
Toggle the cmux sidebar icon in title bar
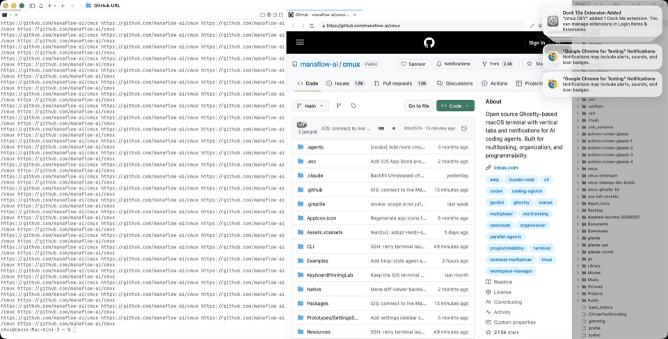[x=32, y=6]
